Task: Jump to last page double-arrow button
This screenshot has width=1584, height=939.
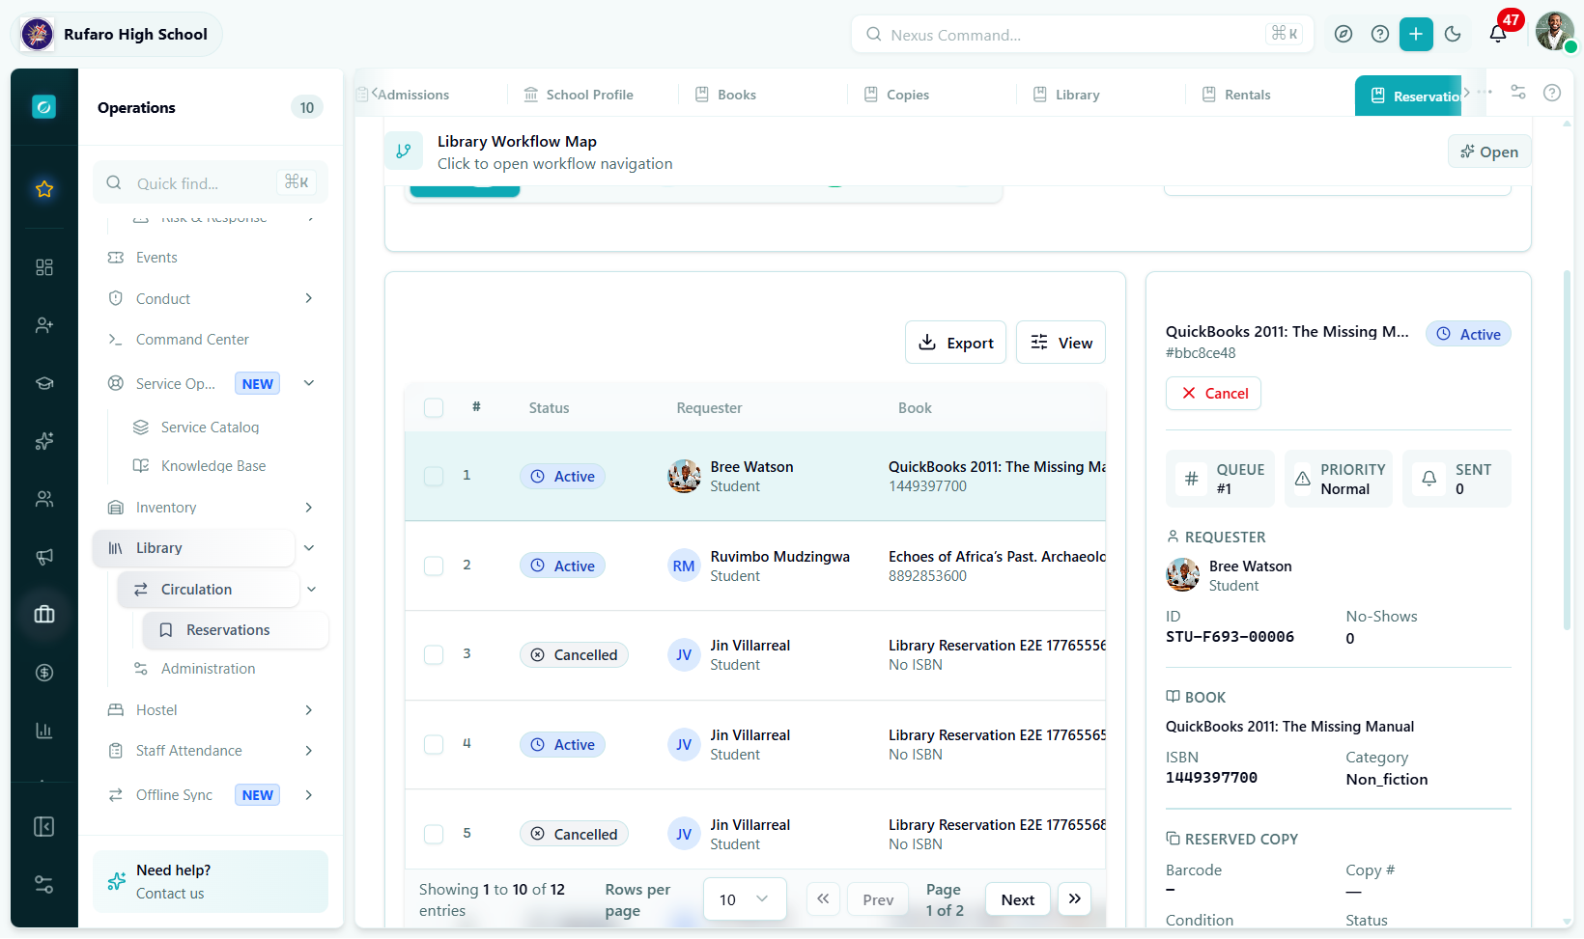Action: 1075,899
